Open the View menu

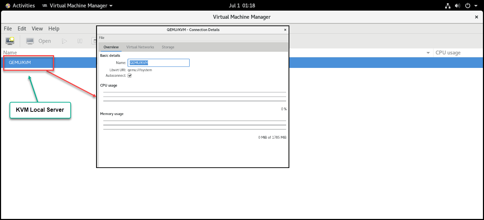[37, 29]
